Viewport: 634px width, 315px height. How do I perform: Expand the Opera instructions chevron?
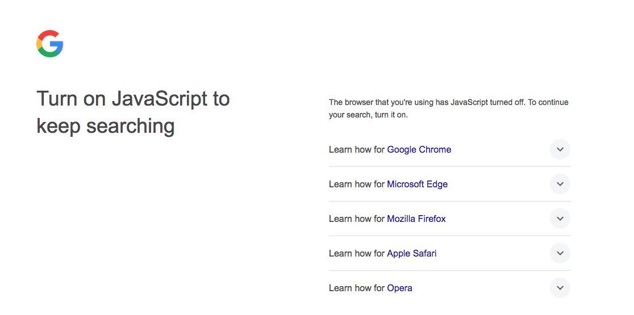560,288
